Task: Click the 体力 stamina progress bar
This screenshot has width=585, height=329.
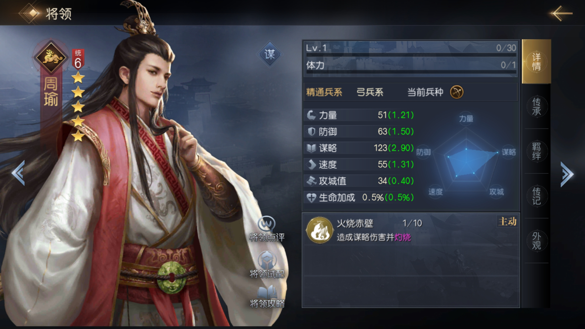Action: point(411,72)
